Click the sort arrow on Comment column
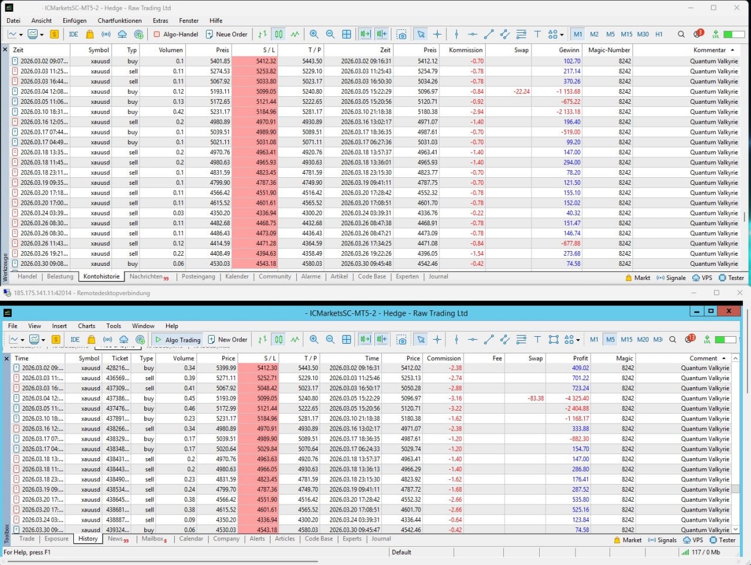This screenshot has width=751, height=565. pos(724,358)
